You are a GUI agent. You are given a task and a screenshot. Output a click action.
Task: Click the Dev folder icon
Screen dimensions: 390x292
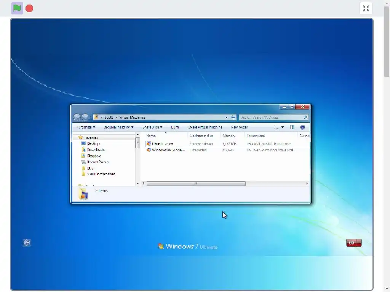83,168
